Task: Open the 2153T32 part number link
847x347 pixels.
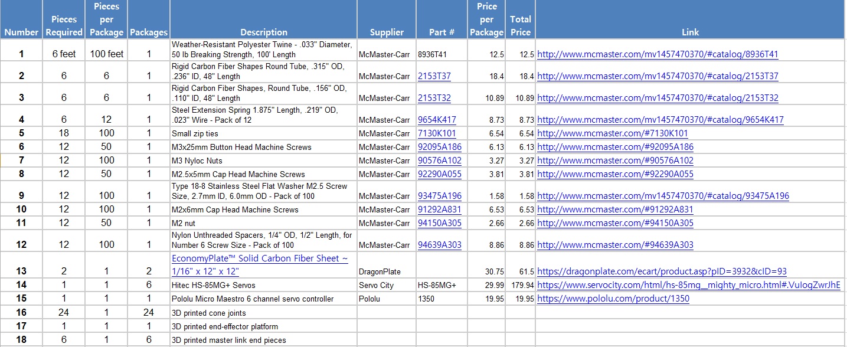Action: [x=434, y=98]
